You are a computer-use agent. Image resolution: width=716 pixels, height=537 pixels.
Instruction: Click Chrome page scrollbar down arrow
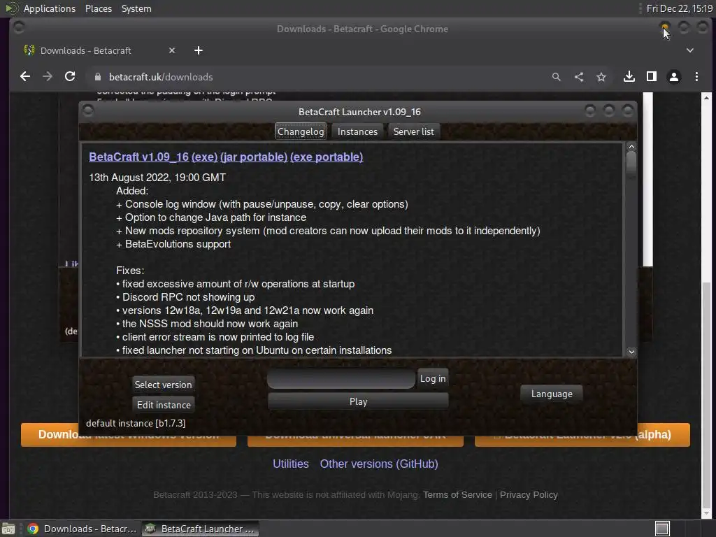pos(706,513)
